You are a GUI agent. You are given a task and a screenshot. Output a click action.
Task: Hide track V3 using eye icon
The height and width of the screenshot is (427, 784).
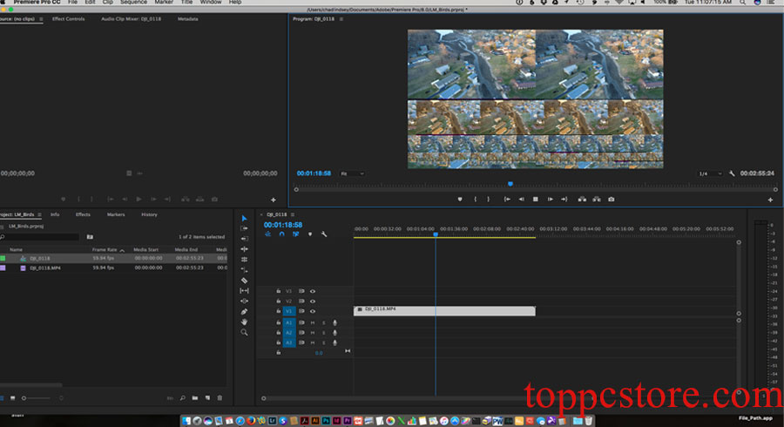(x=313, y=291)
